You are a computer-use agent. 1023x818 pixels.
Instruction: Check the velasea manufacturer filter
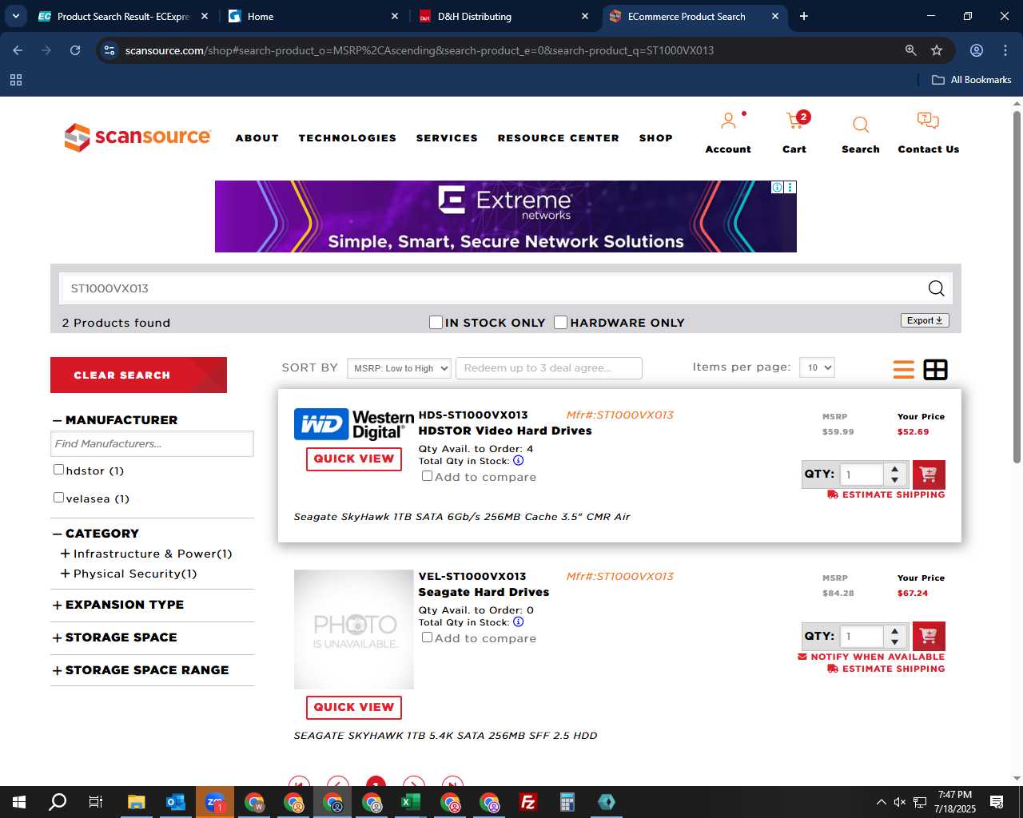click(x=58, y=498)
